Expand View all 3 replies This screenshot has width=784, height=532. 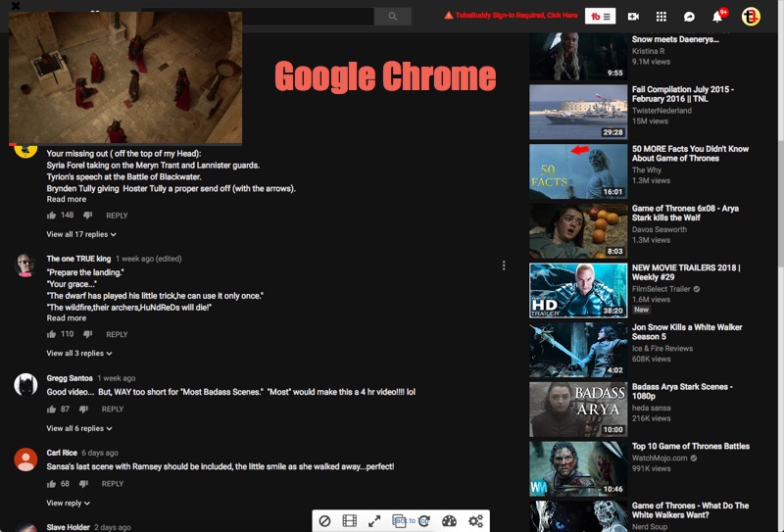79,354
